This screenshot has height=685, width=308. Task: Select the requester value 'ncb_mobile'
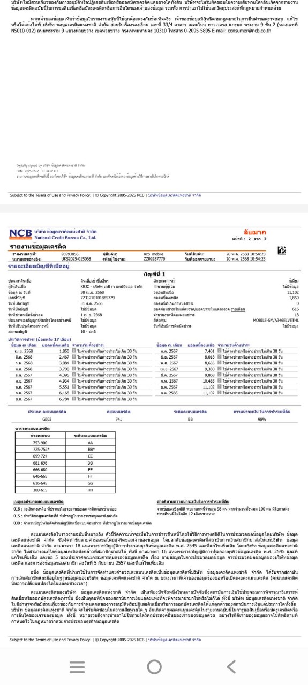tap(154, 254)
